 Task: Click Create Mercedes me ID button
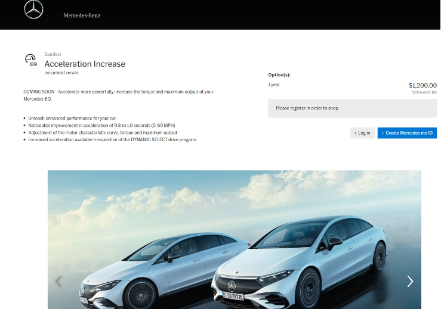coord(407,133)
